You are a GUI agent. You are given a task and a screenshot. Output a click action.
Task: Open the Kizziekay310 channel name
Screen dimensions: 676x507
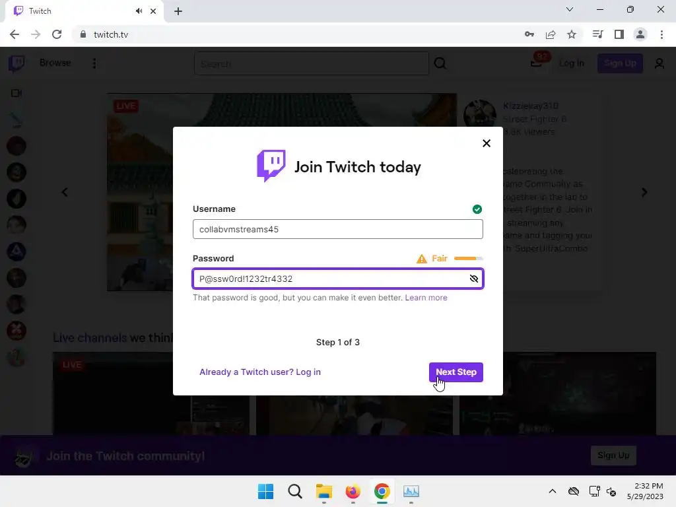pyautogui.click(x=531, y=106)
